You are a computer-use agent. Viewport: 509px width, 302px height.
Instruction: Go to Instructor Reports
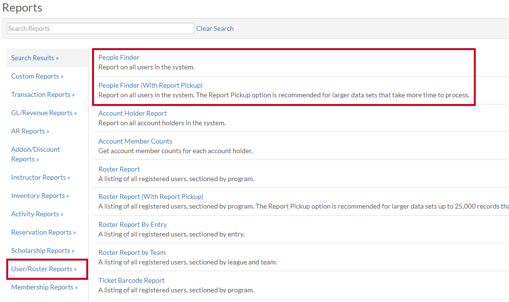[40, 177]
